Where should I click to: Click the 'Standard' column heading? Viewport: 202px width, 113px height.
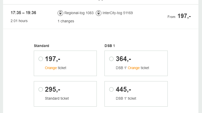coord(41,46)
